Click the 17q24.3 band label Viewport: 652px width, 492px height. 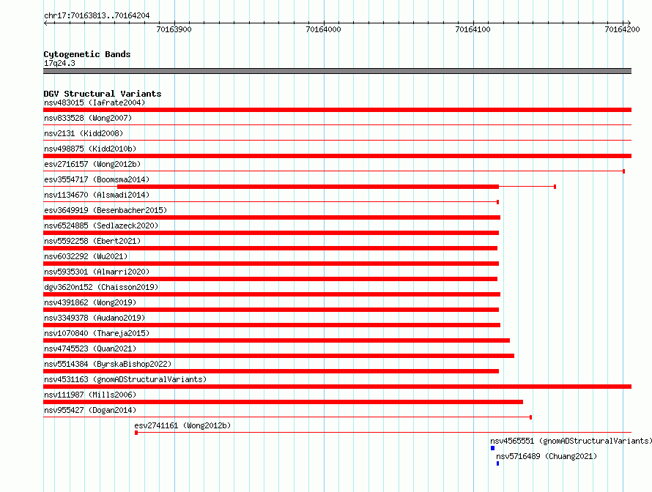click(x=59, y=63)
